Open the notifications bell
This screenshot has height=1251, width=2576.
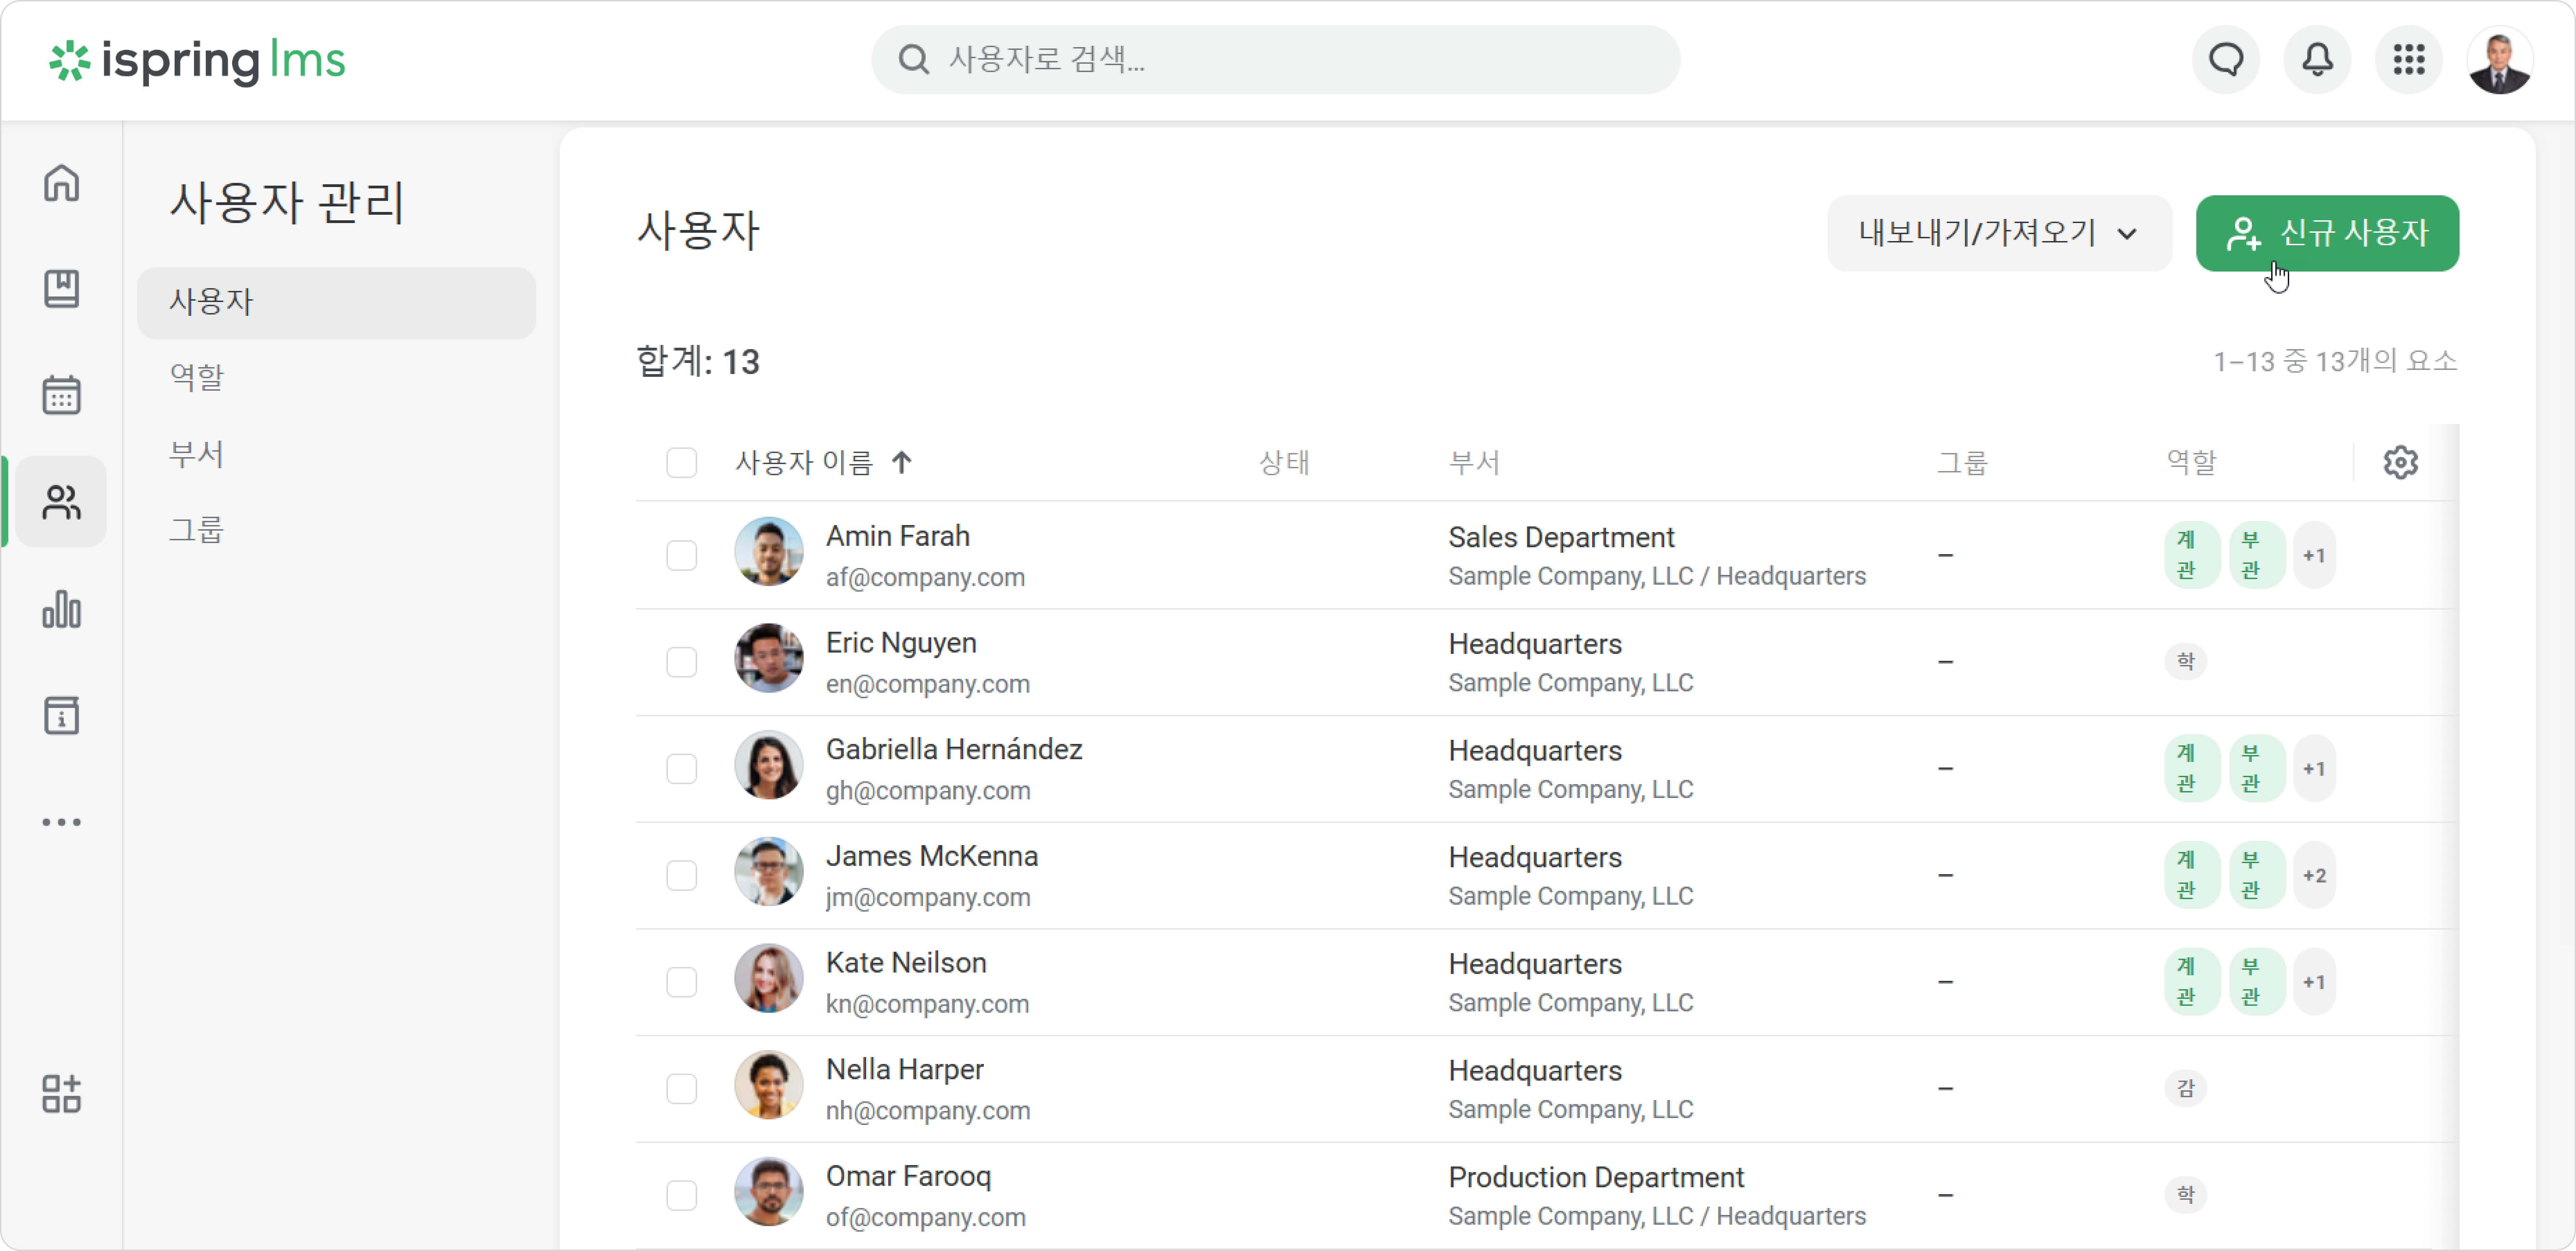tap(2317, 60)
